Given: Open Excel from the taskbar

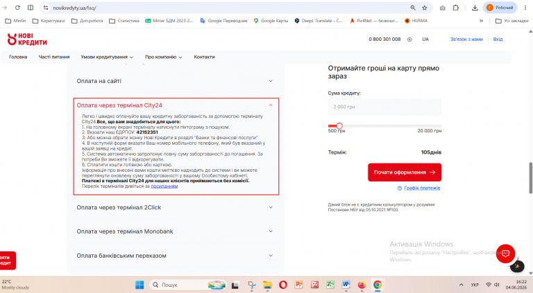Looking at the screenshot, I should click(330, 285).
